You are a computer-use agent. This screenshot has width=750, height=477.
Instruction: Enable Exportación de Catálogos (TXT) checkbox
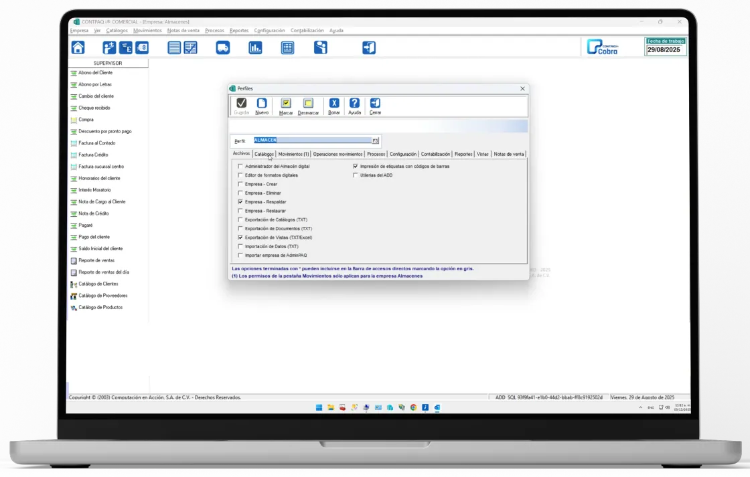tap(240, 220)
